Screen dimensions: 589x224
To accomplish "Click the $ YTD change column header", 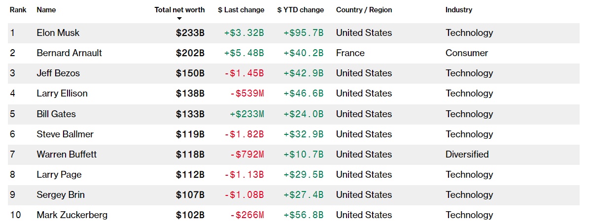I will (301, 10).
